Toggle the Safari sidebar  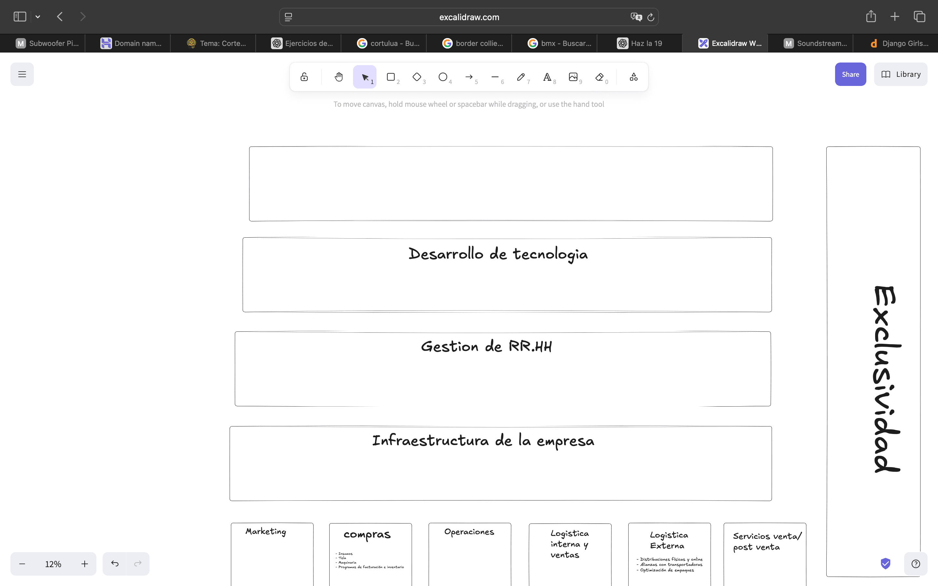(20, 17)
